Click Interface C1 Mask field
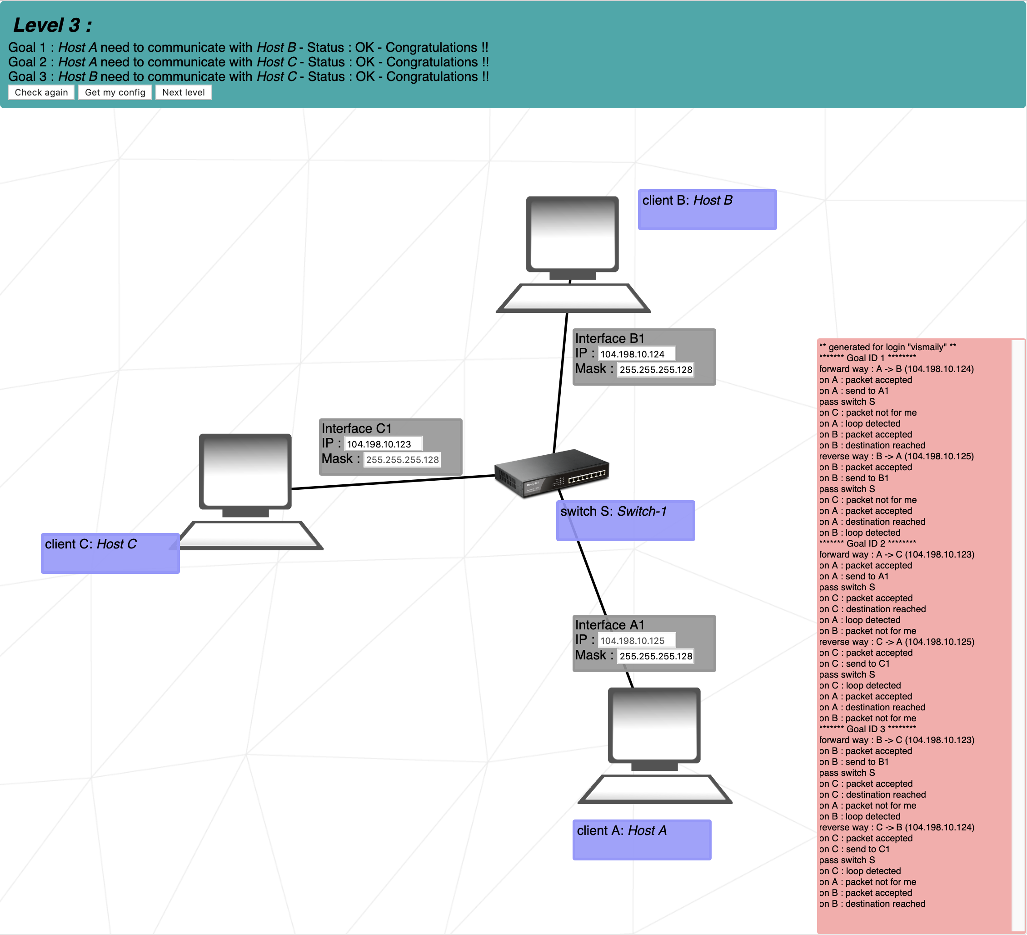Viewport: 1027px width, 935px height. coord(402,460)
